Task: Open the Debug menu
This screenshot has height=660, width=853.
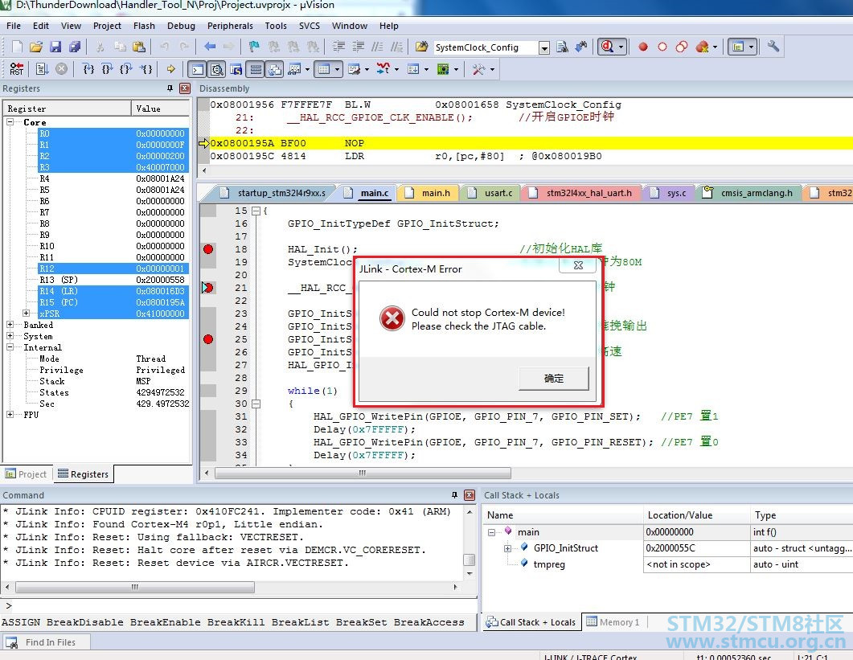Action: point(181,26)
